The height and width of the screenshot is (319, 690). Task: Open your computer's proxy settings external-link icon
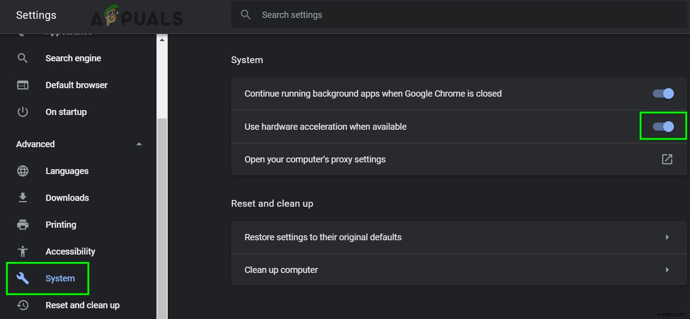tap(667, 159)
